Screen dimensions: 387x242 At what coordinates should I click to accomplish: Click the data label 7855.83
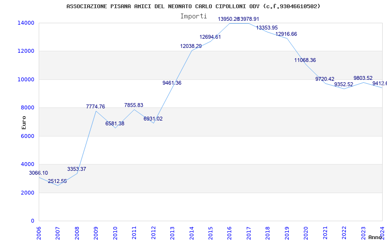(134, 105)
